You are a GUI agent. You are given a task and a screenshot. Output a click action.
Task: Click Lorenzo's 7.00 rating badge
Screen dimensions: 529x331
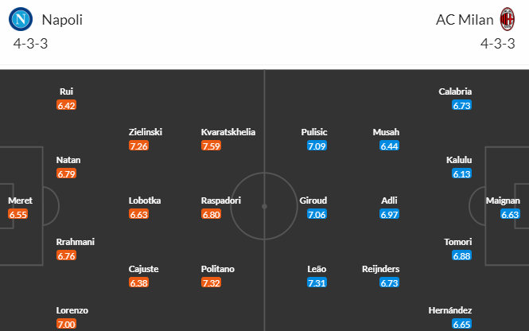click(x=67, y=324)
